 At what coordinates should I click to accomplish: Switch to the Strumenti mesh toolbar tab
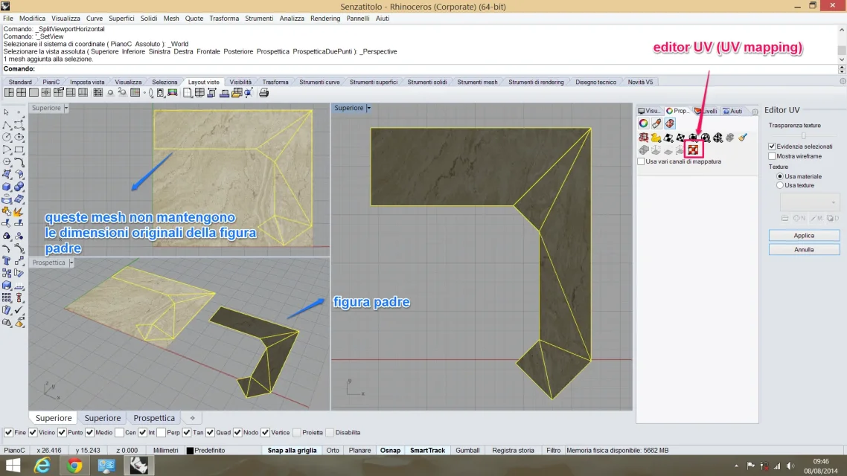click(478, 82)
